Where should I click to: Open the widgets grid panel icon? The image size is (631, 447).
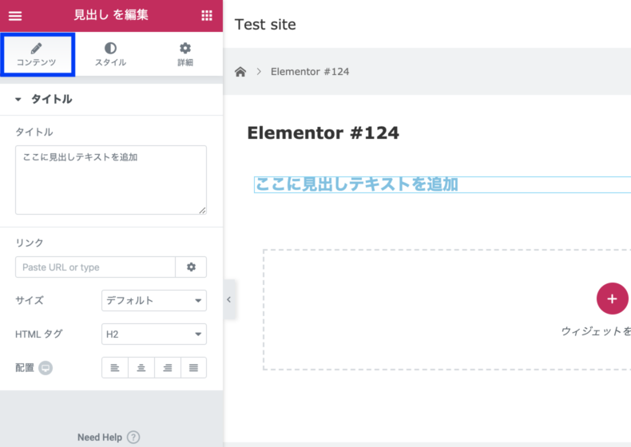pos(206,16)
